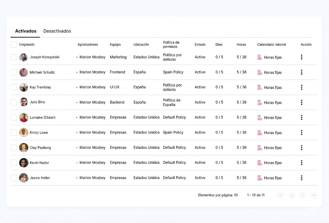Sort by the Estado column header
Screen dimensions: 329x223
[x=200, y=44]
